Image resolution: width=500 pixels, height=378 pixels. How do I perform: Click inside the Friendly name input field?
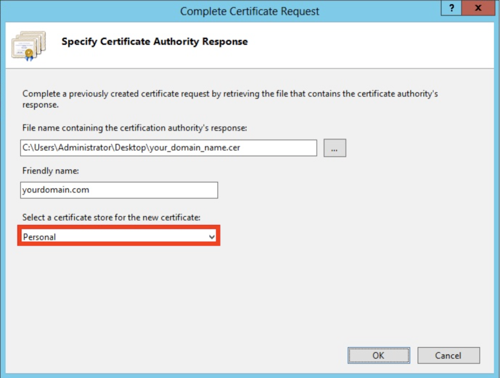click(119, 190)
